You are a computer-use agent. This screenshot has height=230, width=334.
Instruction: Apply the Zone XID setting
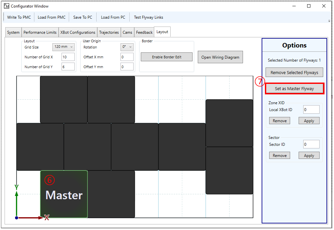coord(309,121)
